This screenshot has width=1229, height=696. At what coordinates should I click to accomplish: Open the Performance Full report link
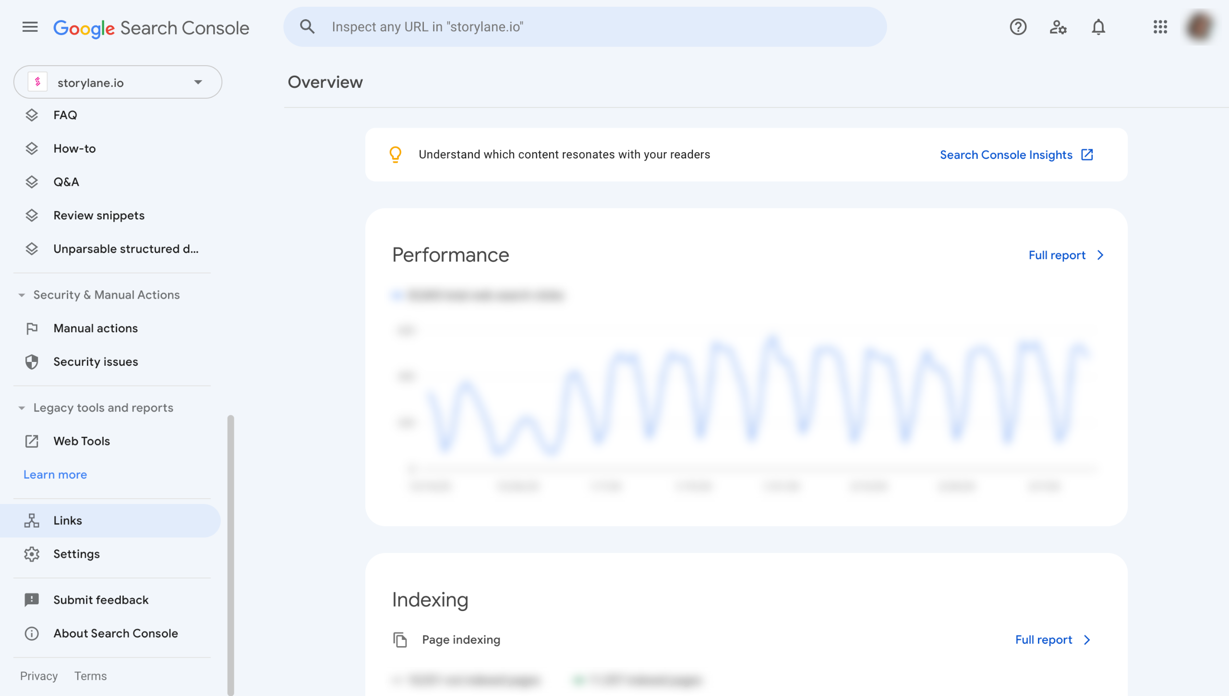coord(1066,255)
